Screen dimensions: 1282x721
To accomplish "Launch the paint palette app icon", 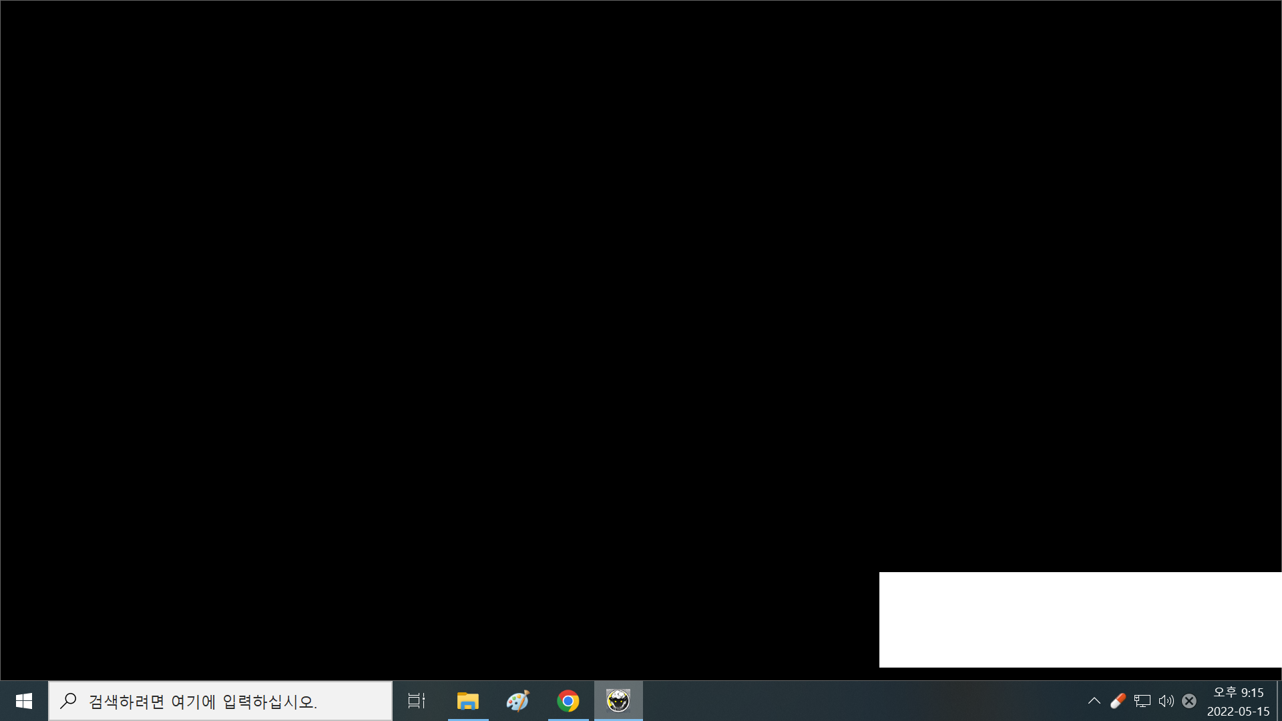I will (x=518, y=701).
